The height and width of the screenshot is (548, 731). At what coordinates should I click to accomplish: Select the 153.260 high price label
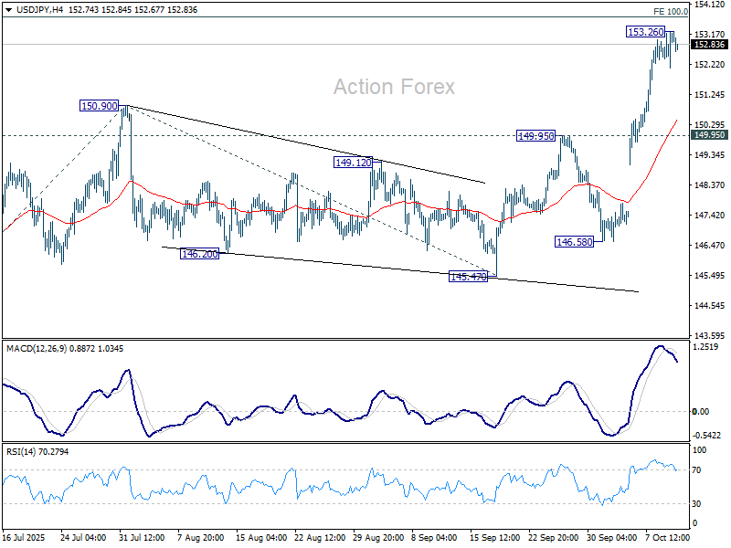pyautogui.click(x=645, y=32)
